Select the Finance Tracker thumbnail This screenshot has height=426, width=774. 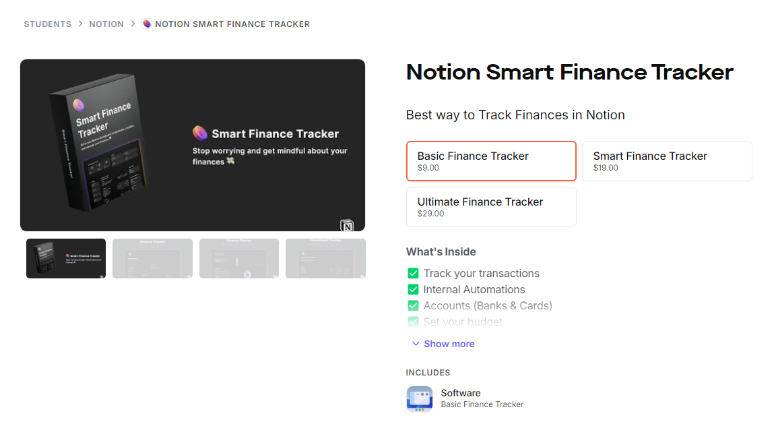(152, 258)
